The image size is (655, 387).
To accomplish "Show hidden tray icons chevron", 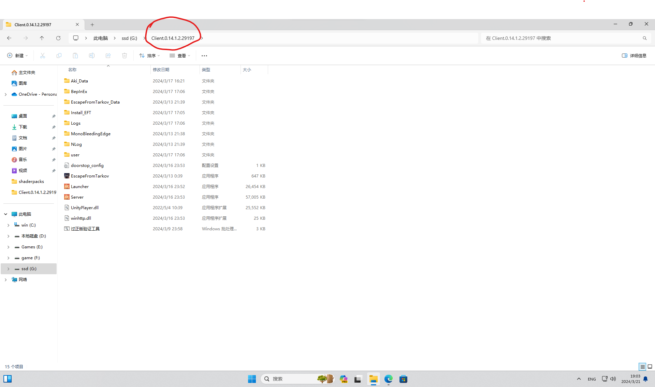I will [x=579, y=379].
